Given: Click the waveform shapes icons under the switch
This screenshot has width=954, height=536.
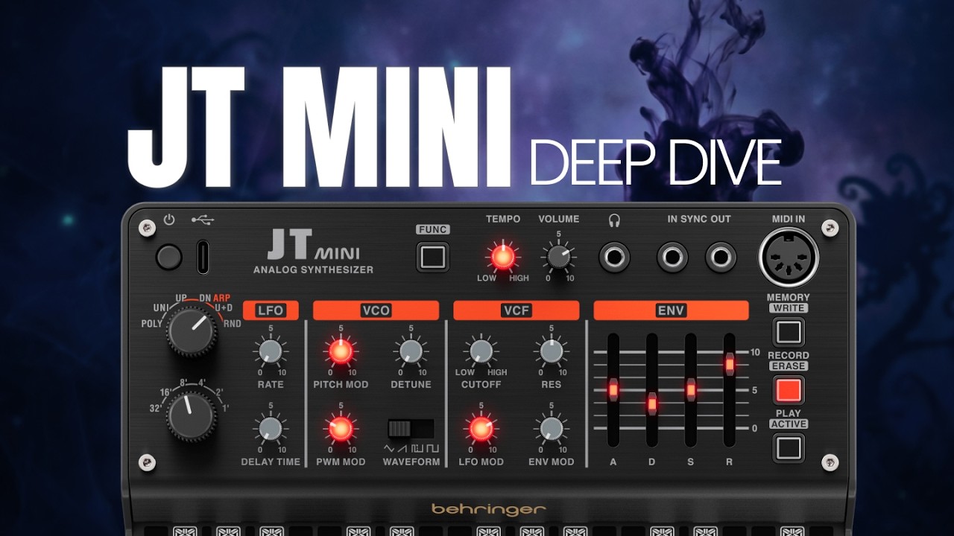Looking at the screenshot, I should (x=411, y=449).
